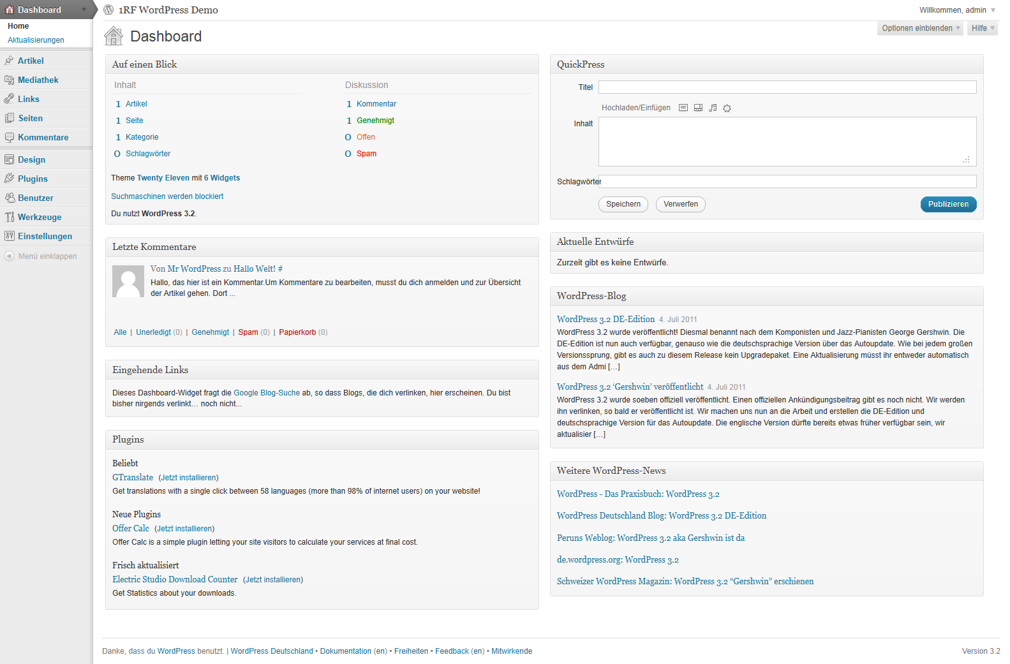Screen dimensions: 1010x664
Task: Click the Mediathek media icon
Action: click(9, 80)
